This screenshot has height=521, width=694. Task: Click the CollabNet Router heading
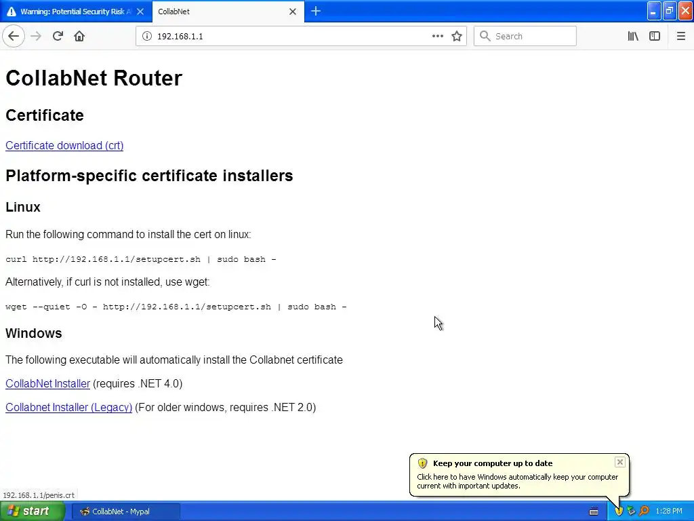pos(94,78)
